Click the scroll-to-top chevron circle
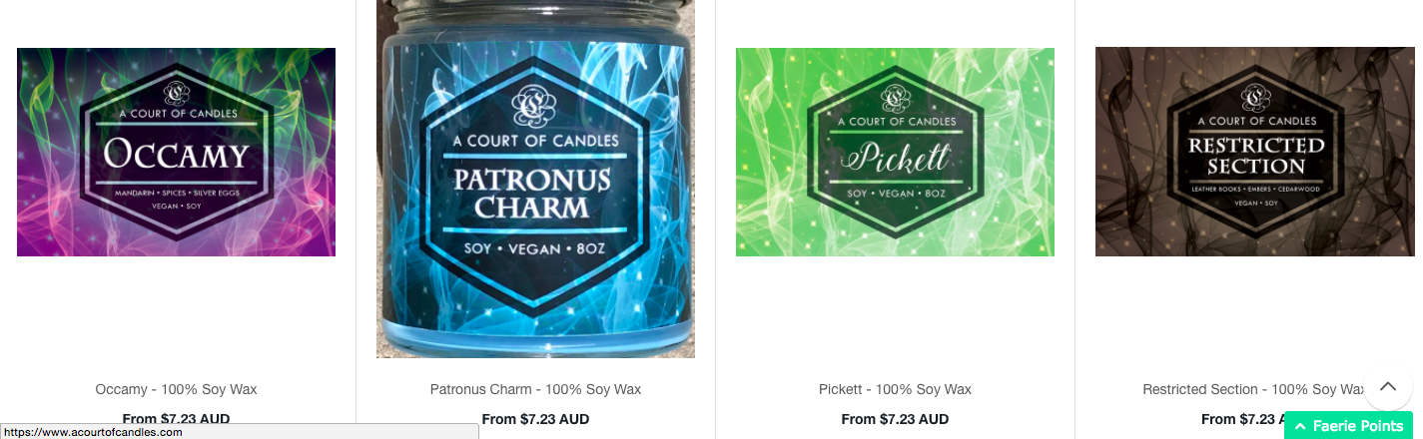The image size is (1423, 439). point(1388,385)
